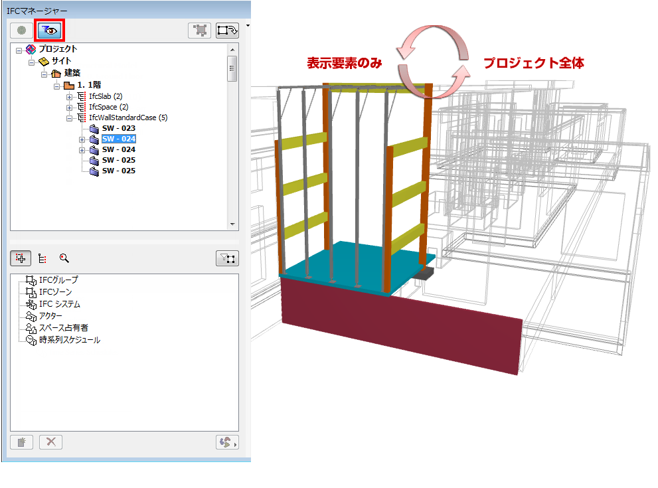Screen dimensions: 658x488
Task: Expand the IfcSlab (2) tree node
Action: pyautogui.click(x=69, y=96)
